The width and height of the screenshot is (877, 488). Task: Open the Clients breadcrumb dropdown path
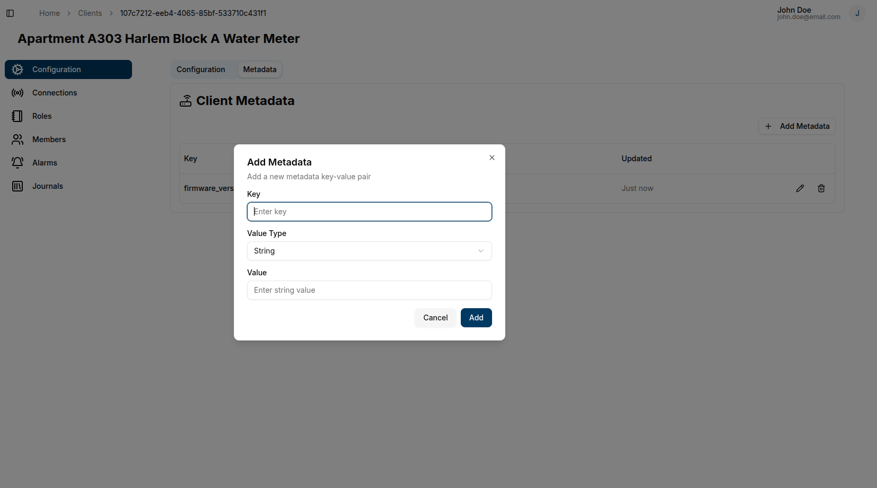90,13
